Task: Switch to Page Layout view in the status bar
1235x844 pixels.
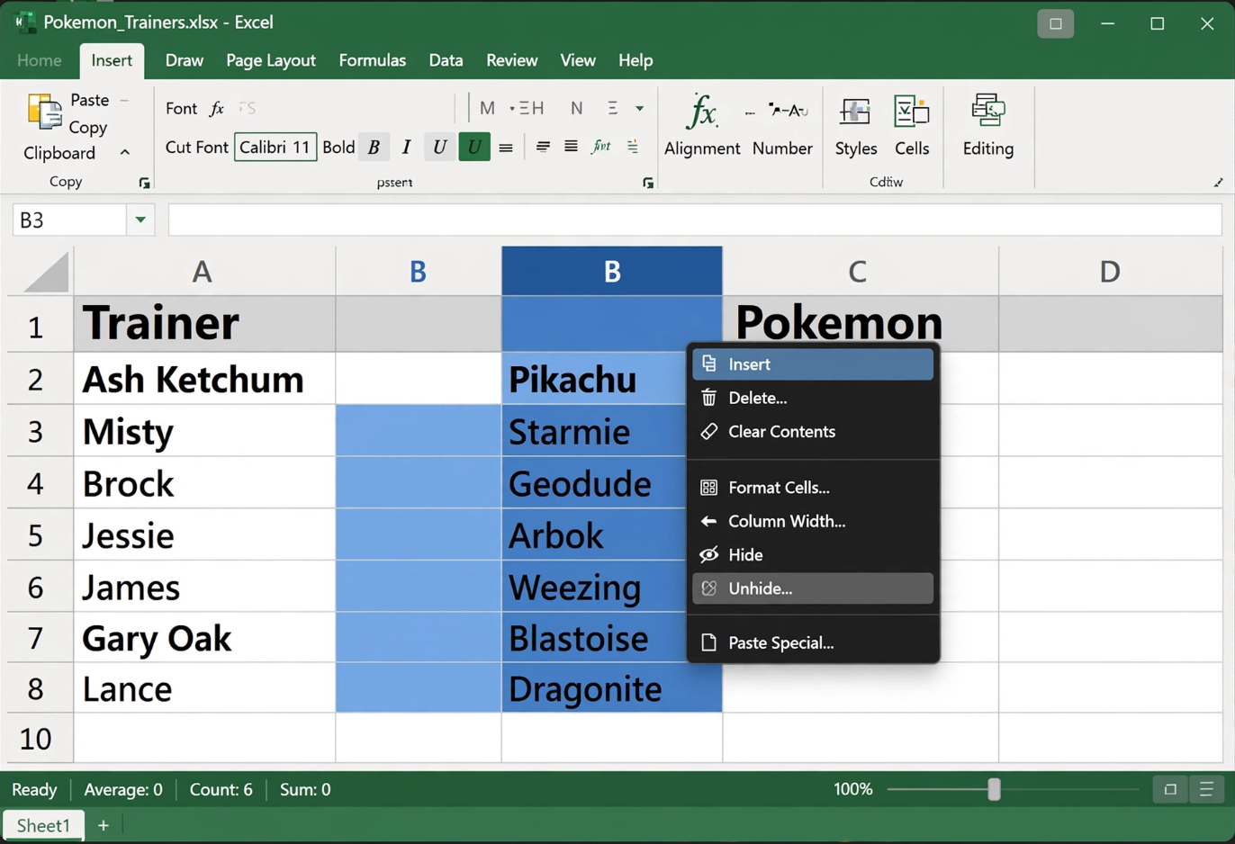Action: (1206, 790)
